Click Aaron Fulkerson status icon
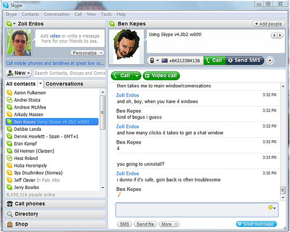 click(x=9, y=92)
